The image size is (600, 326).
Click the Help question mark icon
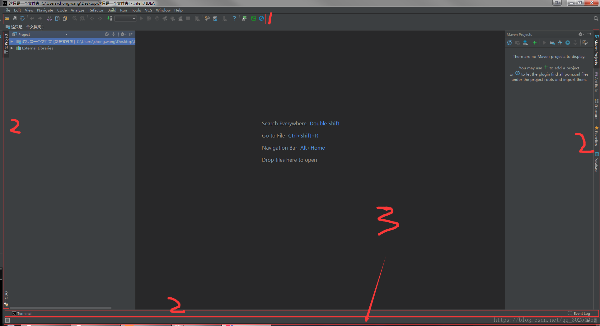[x=234, y=19]
